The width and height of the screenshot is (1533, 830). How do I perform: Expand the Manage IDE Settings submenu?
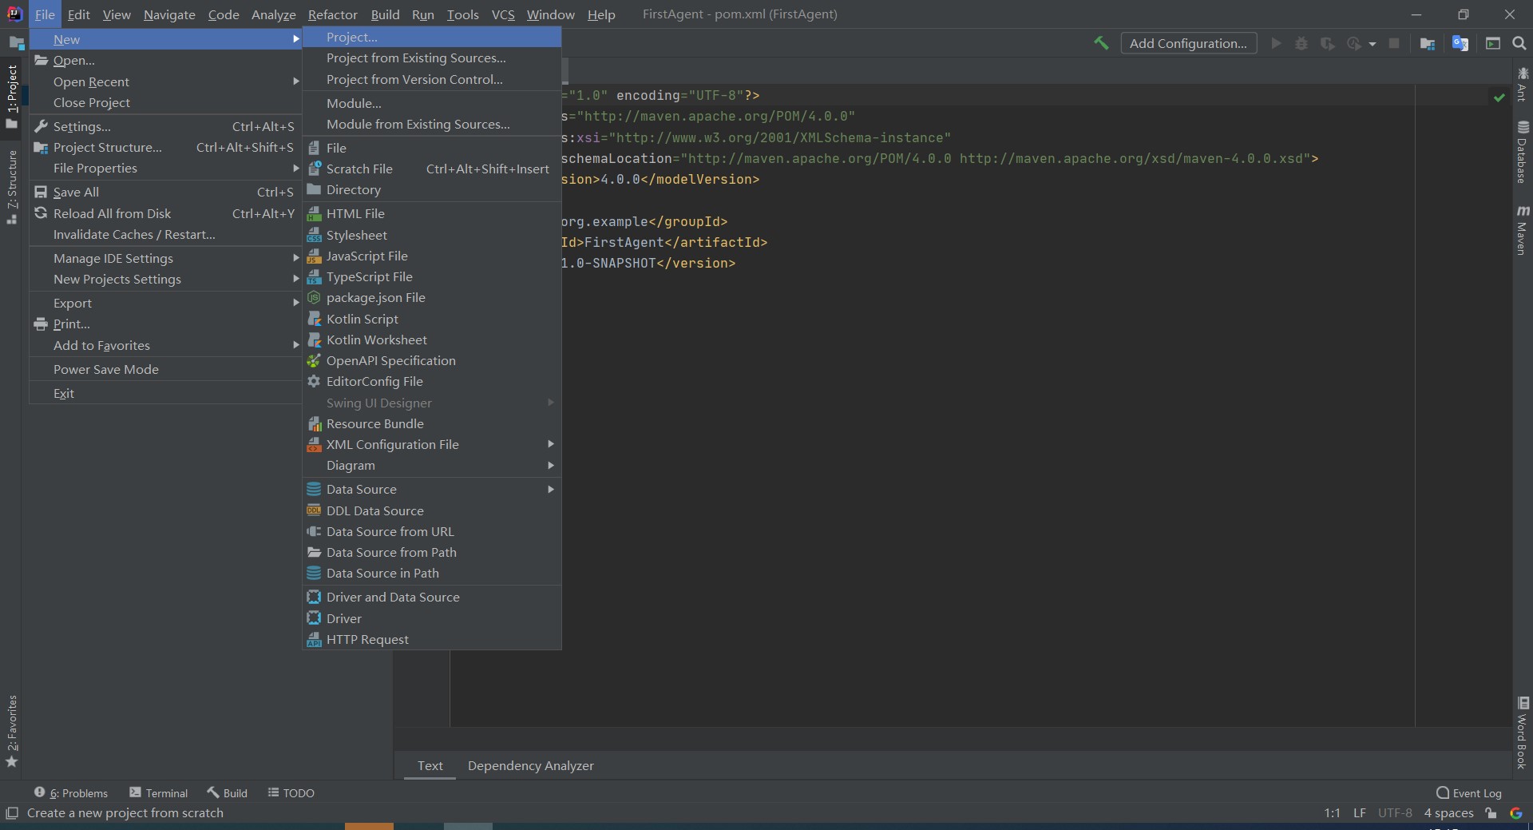(165, 258)
